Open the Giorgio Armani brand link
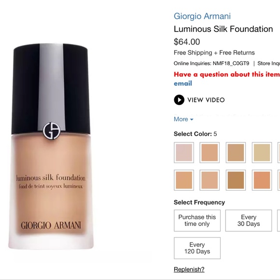280x280 pixels. tap(202, 16)
